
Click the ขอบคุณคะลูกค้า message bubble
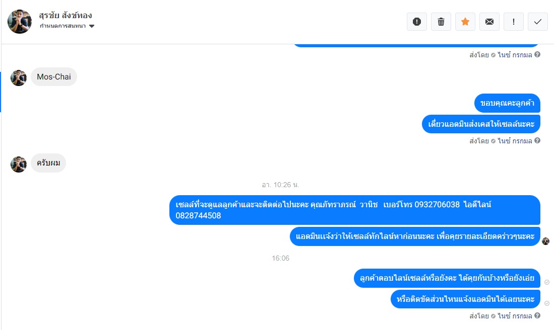point(507,103)
